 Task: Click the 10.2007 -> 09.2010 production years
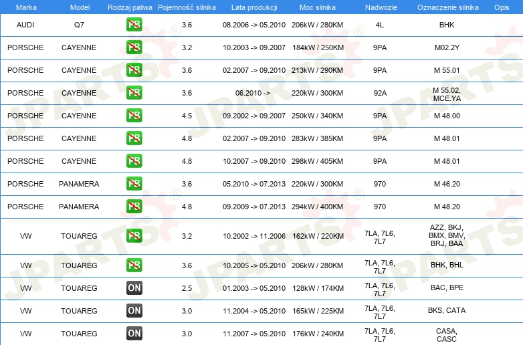click(254, 161)
